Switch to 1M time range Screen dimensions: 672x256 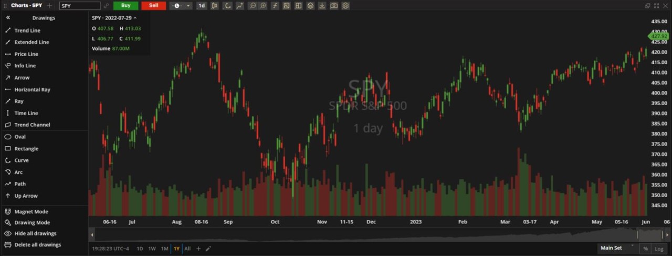(x=164, y=249)
